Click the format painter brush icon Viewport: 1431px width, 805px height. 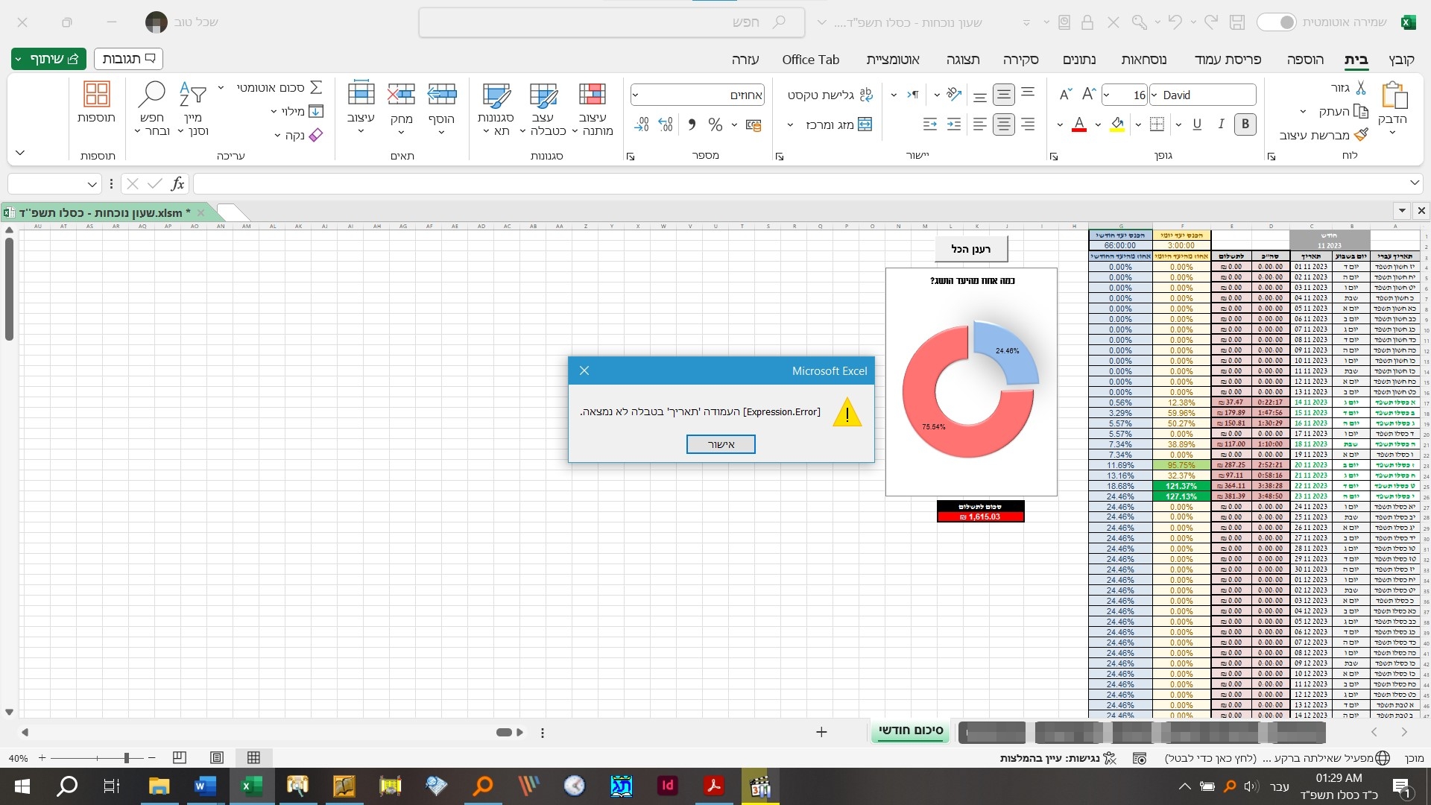pos(1361,135)
